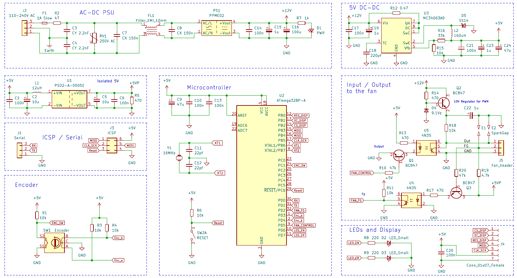Click the D3 LED_Small symbol
The height and width of the screenshot is (278, 517).
click(x=389, y=258)
